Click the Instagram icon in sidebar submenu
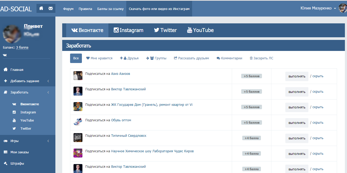Screen dimensions: 347x173 (14, 112)
